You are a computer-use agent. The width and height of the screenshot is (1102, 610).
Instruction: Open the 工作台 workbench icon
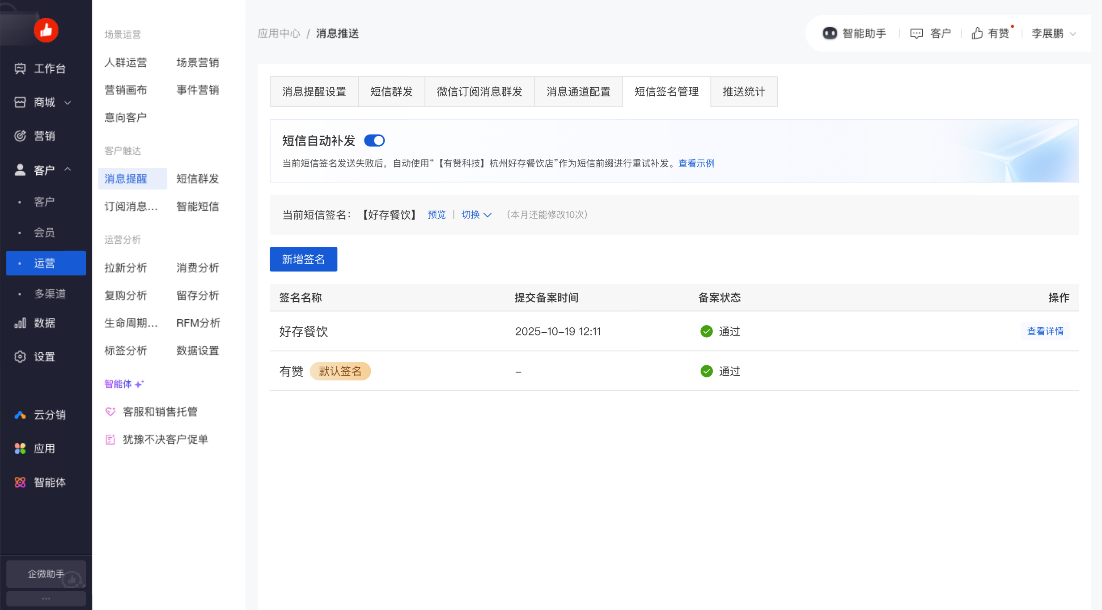[20, 68]
